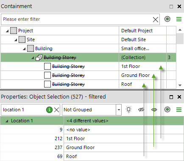
Task: Clear the Containment filter with X
Action: (156, 20)
